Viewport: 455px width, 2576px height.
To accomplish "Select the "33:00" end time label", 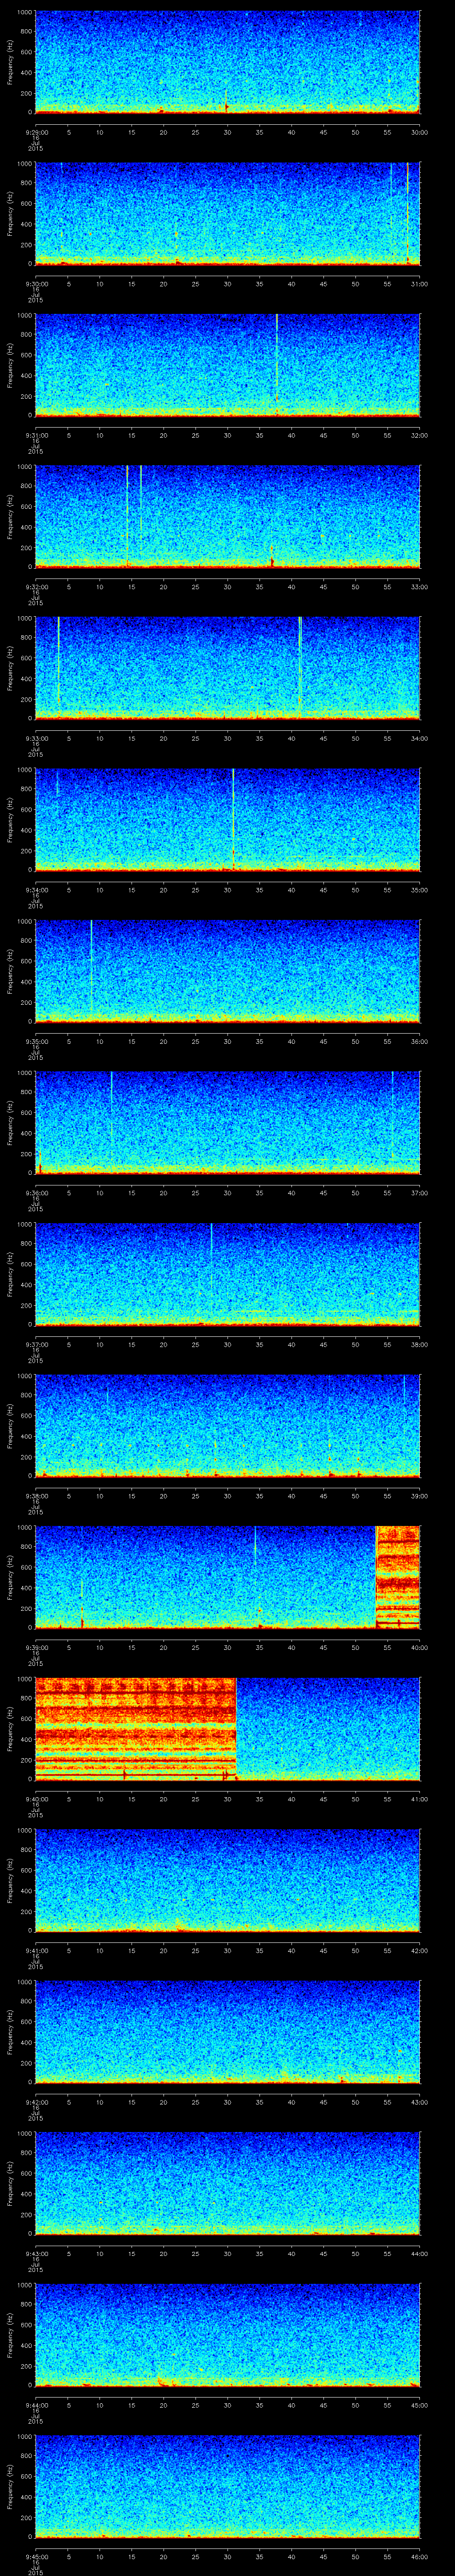I will click(x=420, y=587).
